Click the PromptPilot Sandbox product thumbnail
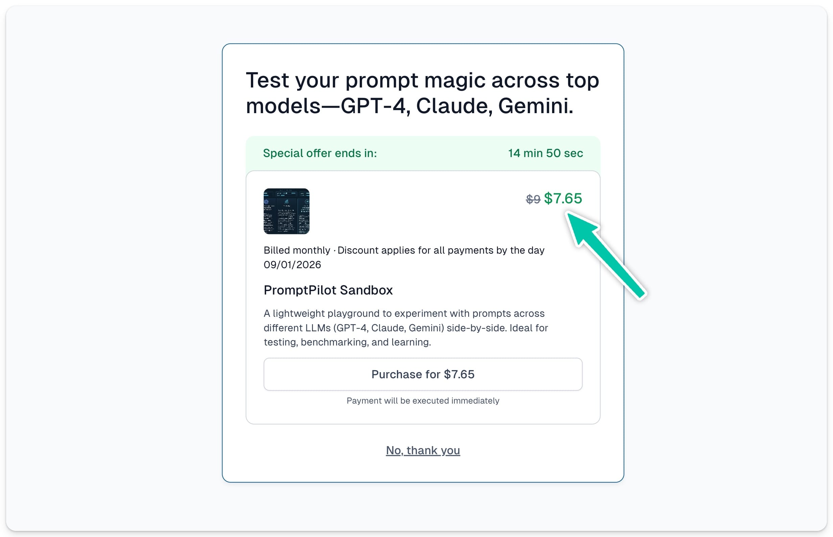Viewport: 833px width, 537px height. (x=286, y=211)
